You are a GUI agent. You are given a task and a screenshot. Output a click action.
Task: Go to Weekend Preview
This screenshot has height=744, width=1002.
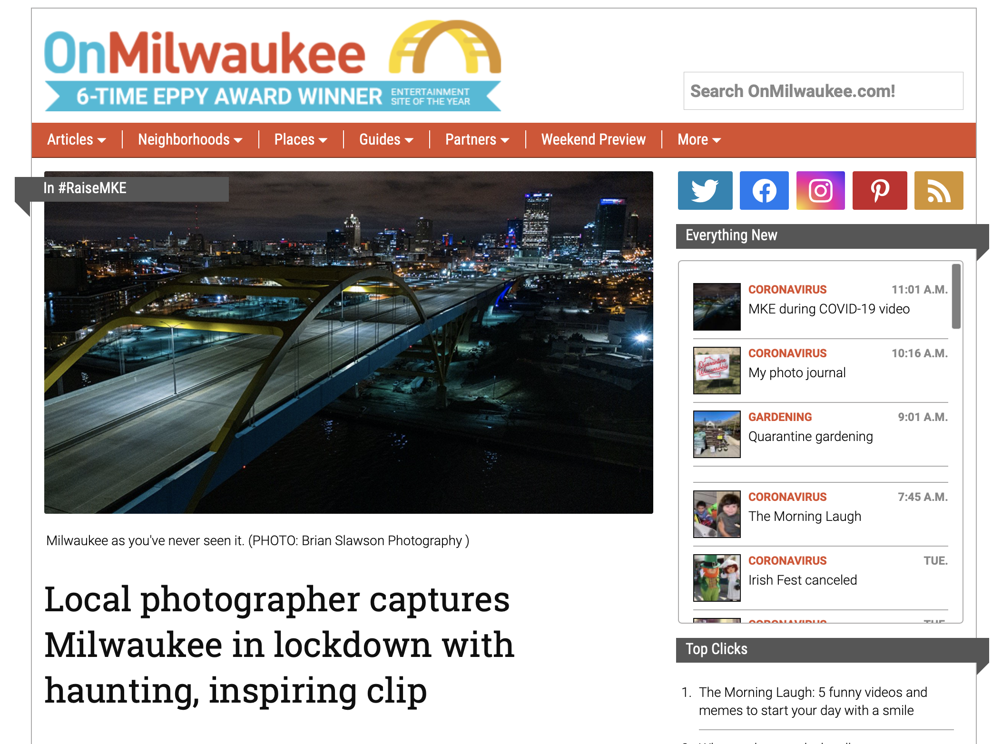click(593, 139)
